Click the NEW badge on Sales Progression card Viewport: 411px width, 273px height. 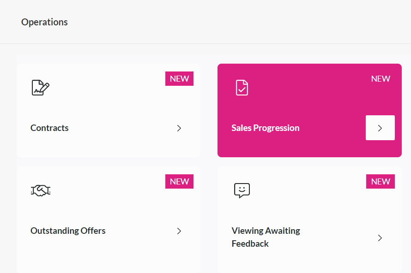[381, 78]
